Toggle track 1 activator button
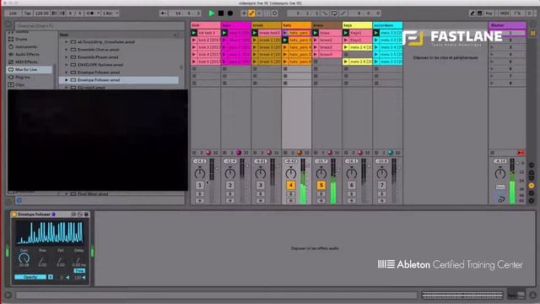Viewport: 540px width, 304px height. pos(200,185)
